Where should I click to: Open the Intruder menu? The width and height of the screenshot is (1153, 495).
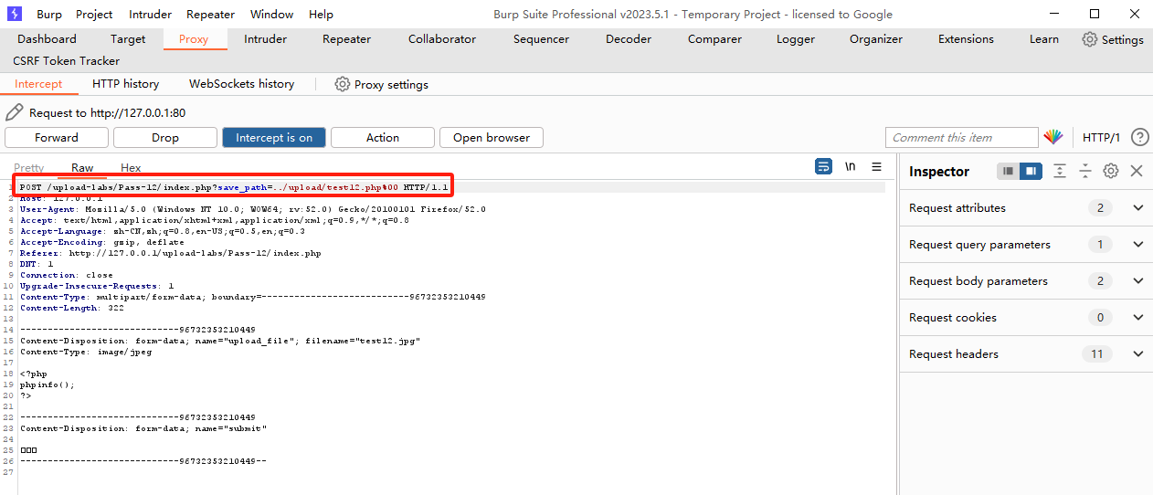click(x=150, y=14)
